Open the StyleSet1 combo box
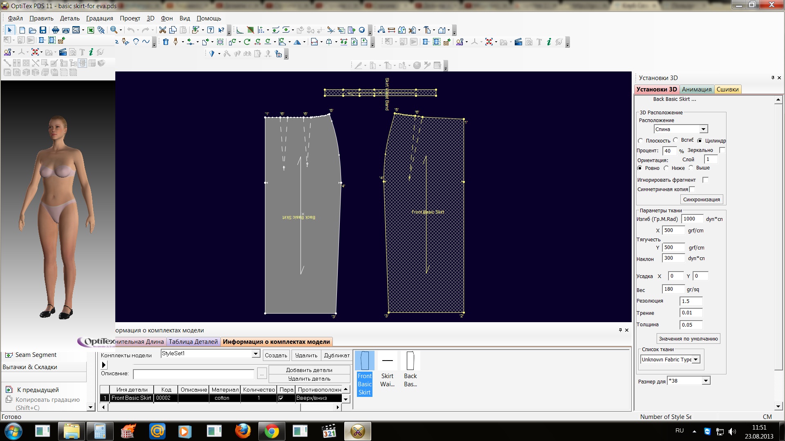 point(256,354)
